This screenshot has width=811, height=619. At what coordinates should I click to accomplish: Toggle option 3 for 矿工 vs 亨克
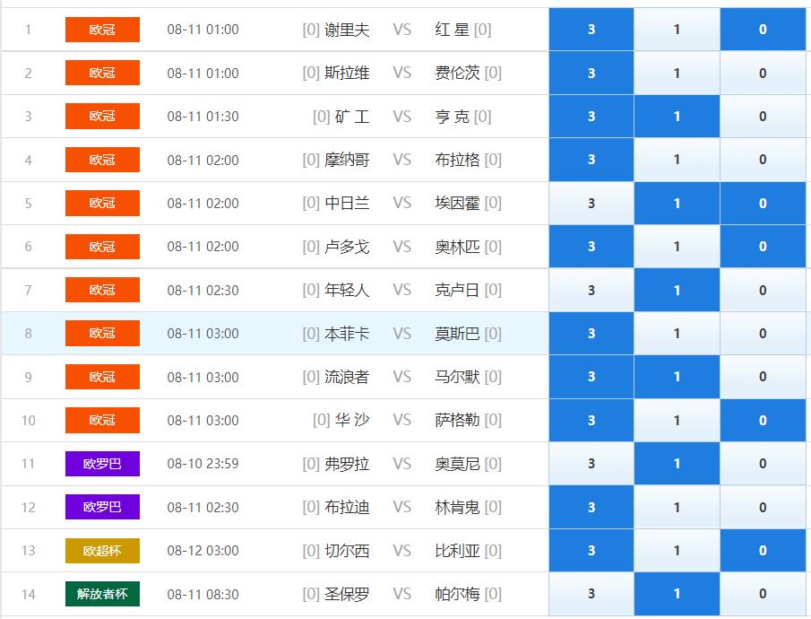[591, 117]
